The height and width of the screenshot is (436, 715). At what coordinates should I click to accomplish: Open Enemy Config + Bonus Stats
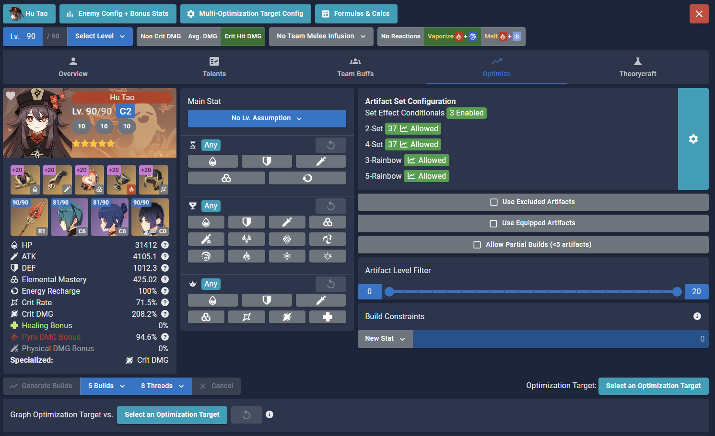117,13
